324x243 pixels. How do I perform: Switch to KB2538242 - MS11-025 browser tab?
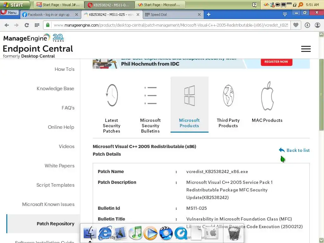tap(112, 15)
